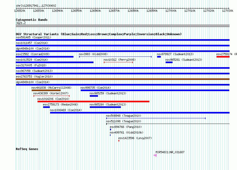Click nsv441838 (McCarroll2008) label
237x170 pixels.
[51, 88]
